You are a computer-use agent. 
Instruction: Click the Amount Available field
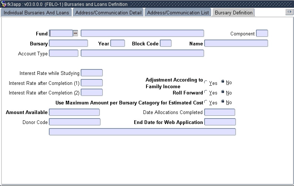tap(74, 112)
